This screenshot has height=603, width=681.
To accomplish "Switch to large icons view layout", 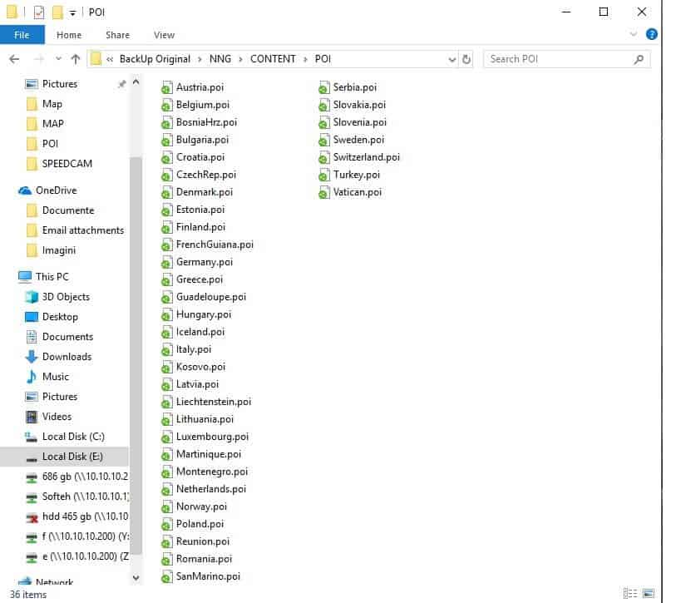I will 646,594.
